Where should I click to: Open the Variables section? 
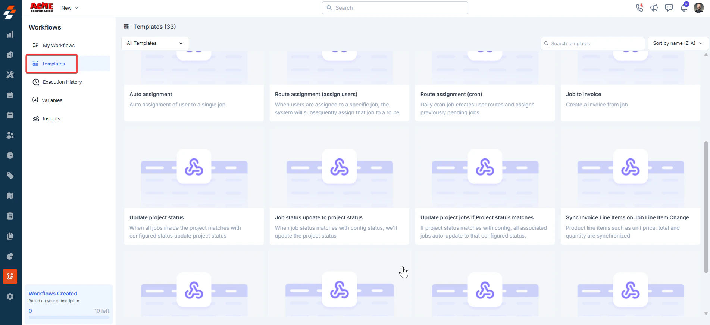tap(52, 100)
